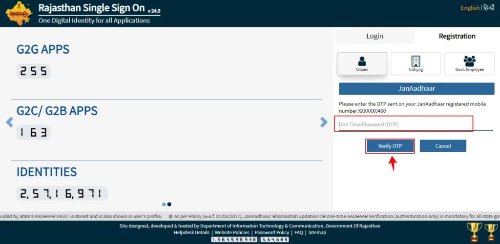Click the G2C/G2B counter 163

pyautogui.click(x=34, y=132)
